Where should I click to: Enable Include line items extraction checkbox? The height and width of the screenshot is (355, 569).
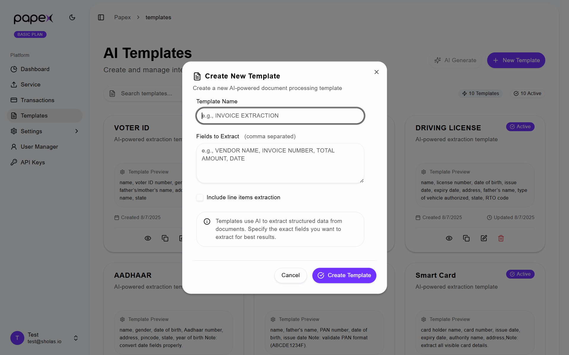tap(200, 197)
